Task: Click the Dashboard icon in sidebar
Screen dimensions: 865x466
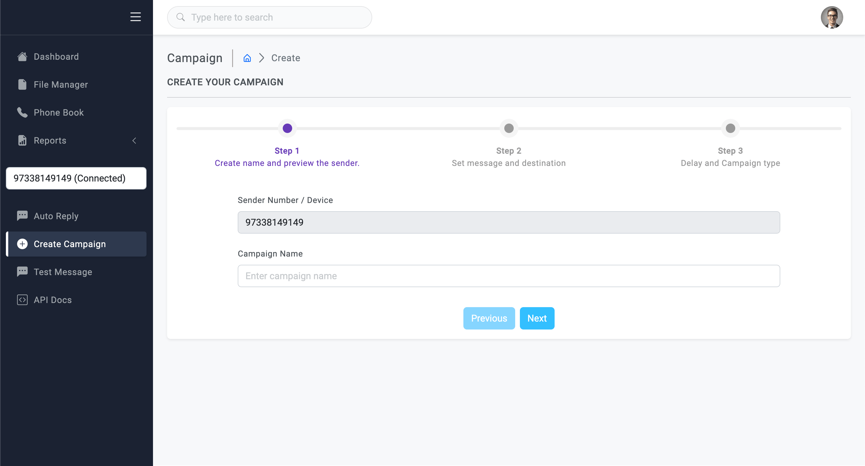Action: [22, 56]
